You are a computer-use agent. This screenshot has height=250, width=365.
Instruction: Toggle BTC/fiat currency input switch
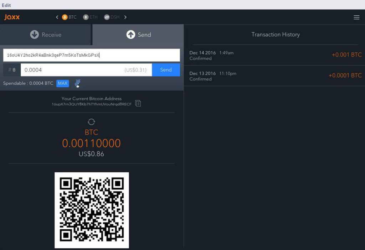click(12, 70)
